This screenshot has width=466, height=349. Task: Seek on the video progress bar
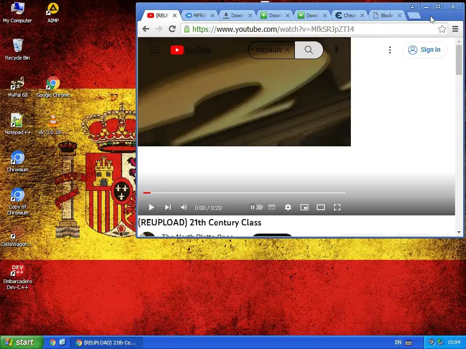(x=244, y=193)
